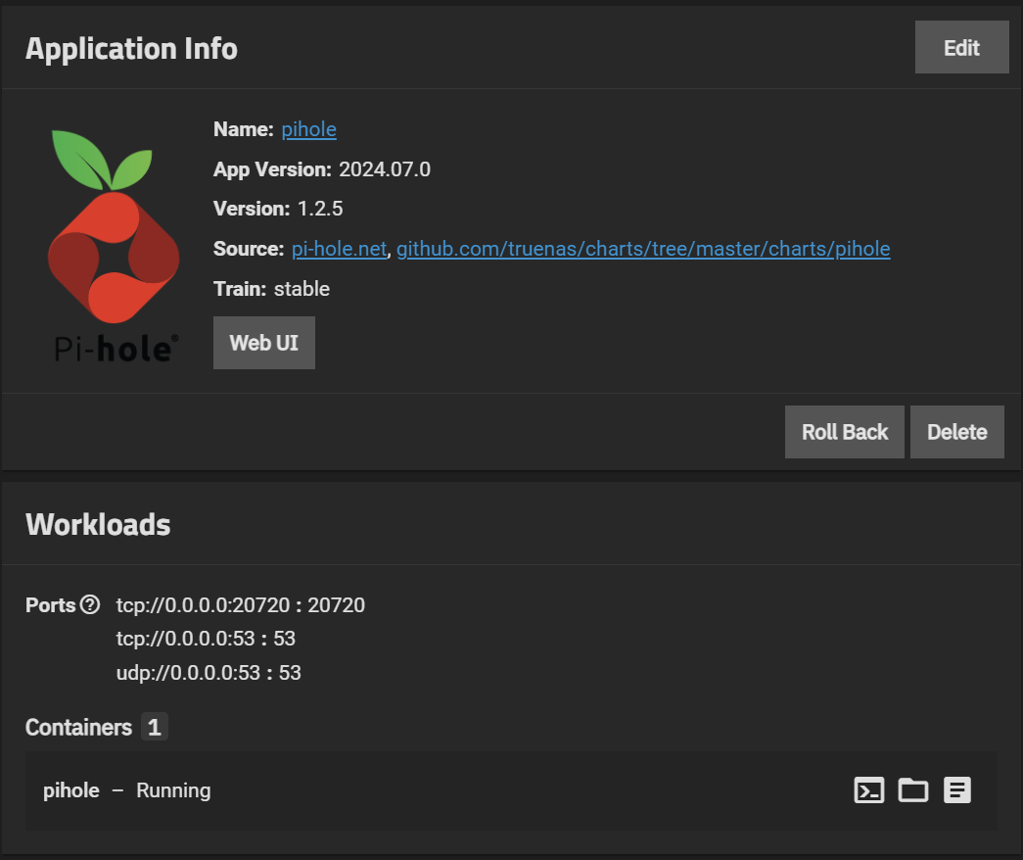Click the Containers count badge 1
This screenshot has width=1023, height=860.
[155, 727]
